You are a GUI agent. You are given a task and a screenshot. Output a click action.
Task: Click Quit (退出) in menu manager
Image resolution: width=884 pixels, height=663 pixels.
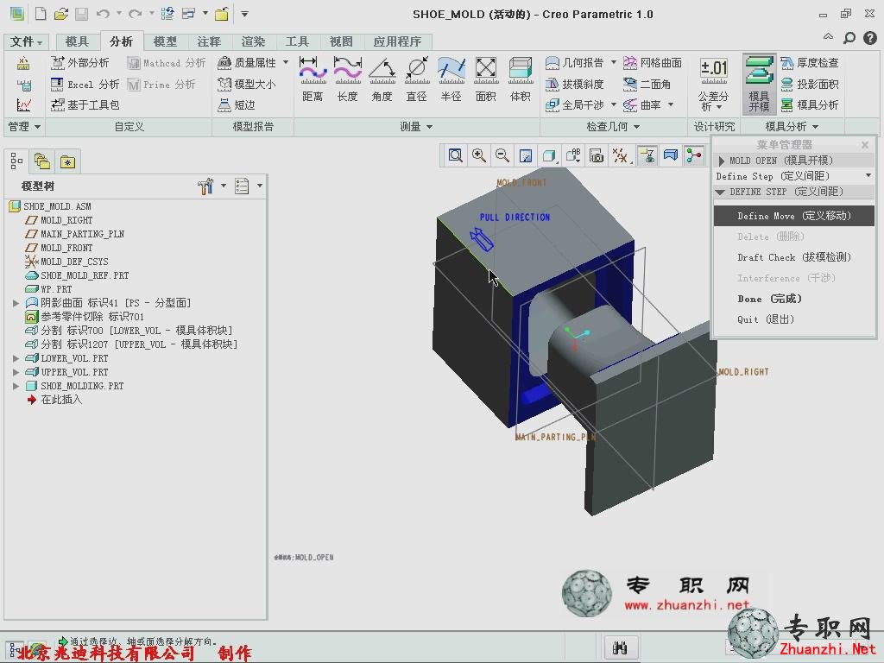click(x=794, y=319)
